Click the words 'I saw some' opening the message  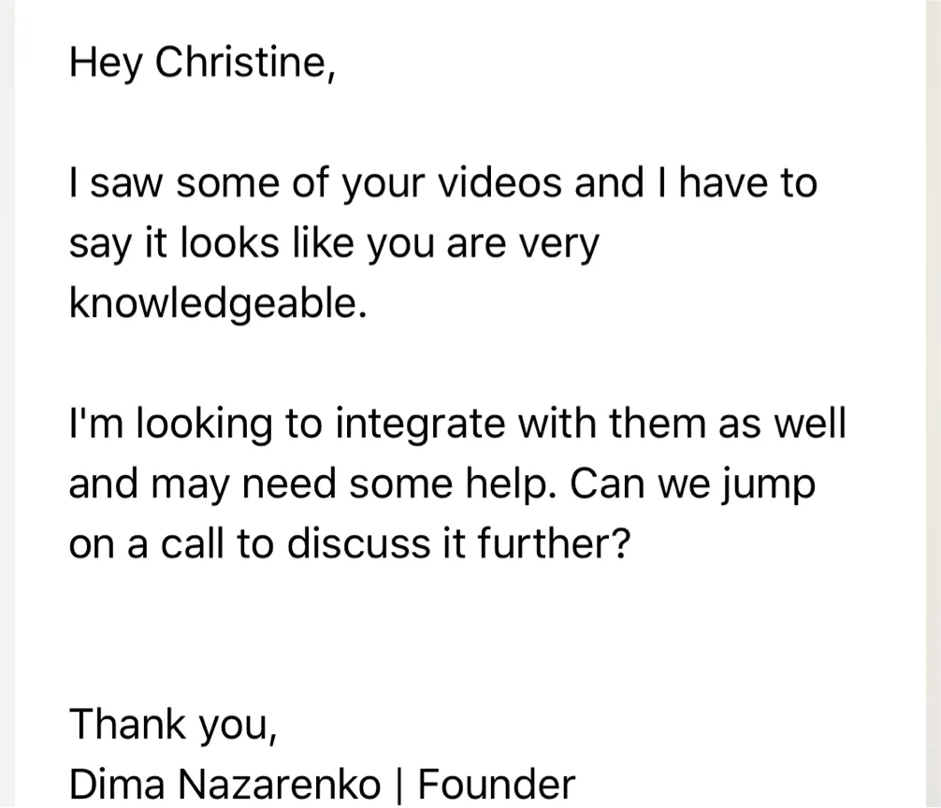pos(174,182)
